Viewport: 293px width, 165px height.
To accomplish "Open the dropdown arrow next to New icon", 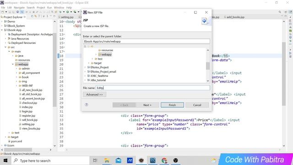I will (6, 12).
